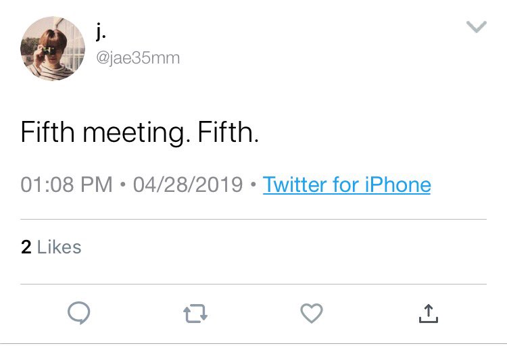
Task: Share the tweet via upload arrow icon
Action: 429,314
